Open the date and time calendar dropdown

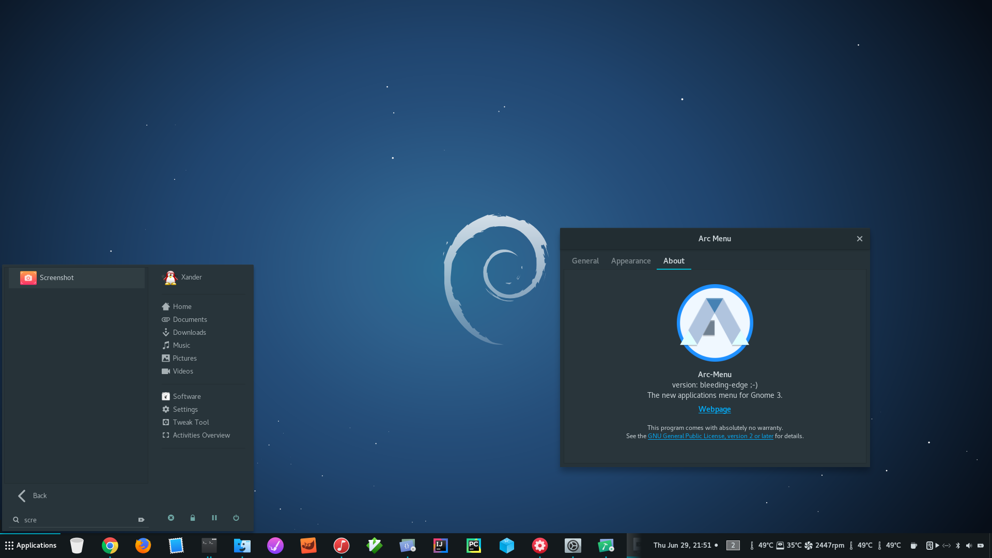click(x=682, y=546)
